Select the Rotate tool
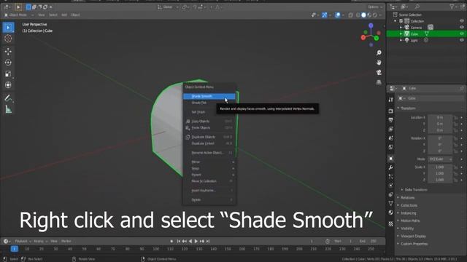Viewport: 467px width, 262px height. coord(8,63)
